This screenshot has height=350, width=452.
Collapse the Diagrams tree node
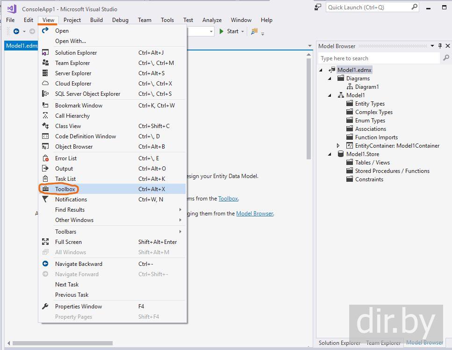330,79
